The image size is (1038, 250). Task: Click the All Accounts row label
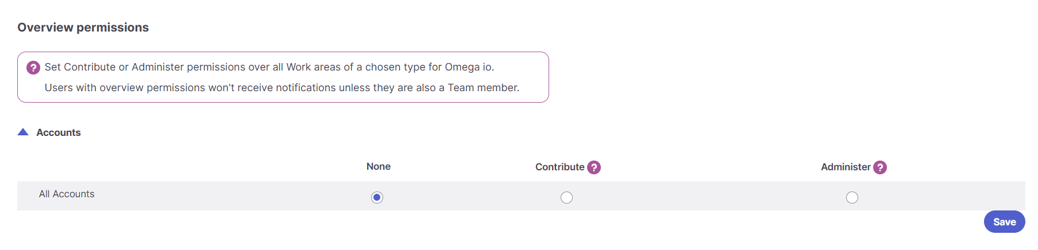67,194
